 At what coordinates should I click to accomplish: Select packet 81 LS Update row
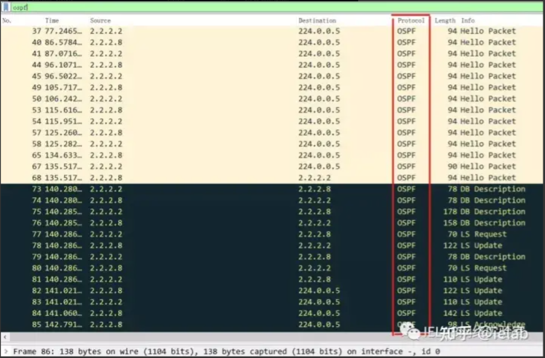[272, 280]
